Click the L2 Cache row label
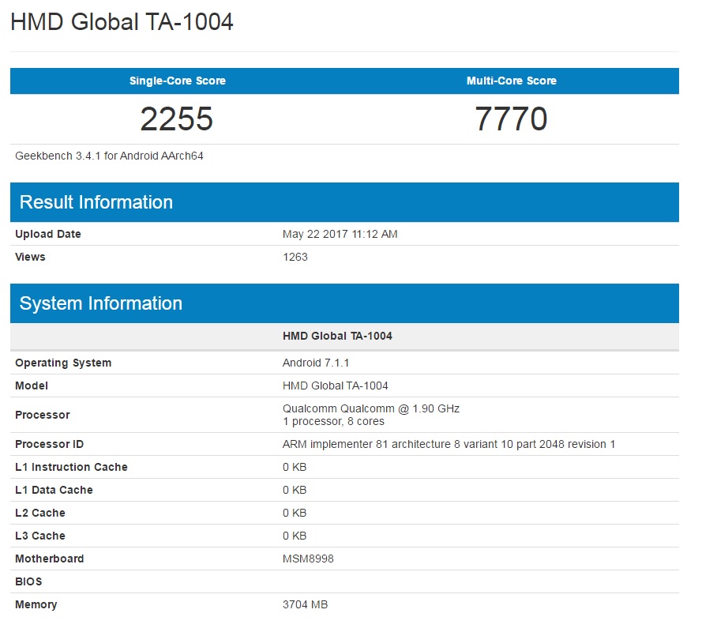This screenshot has height=632, width=702. coord(40,513)
